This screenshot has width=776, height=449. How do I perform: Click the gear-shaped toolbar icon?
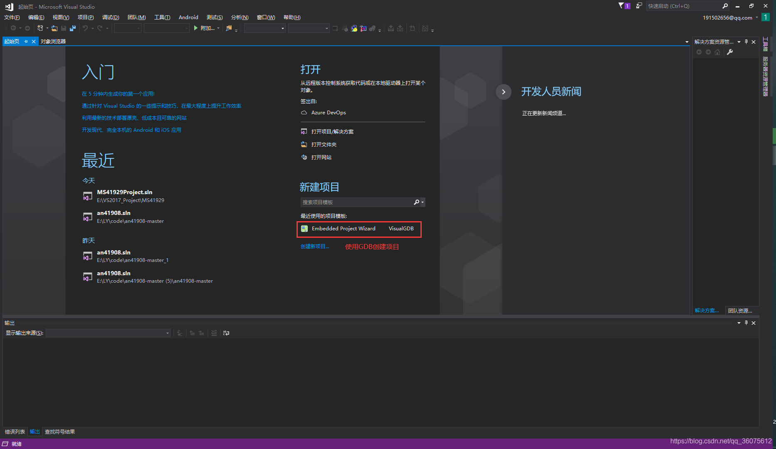tap(372, 28)
